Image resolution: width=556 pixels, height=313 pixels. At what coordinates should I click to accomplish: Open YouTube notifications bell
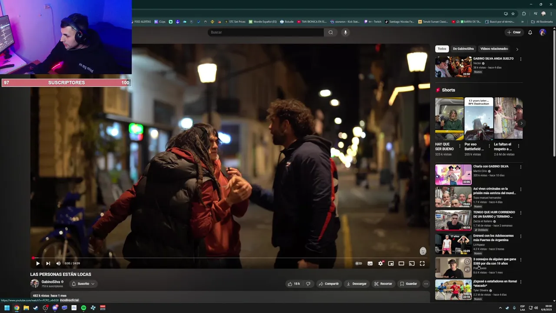point(530,32)
